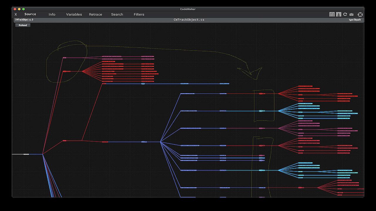
Task: Go to the Search tab
Action: coord(117,14)
